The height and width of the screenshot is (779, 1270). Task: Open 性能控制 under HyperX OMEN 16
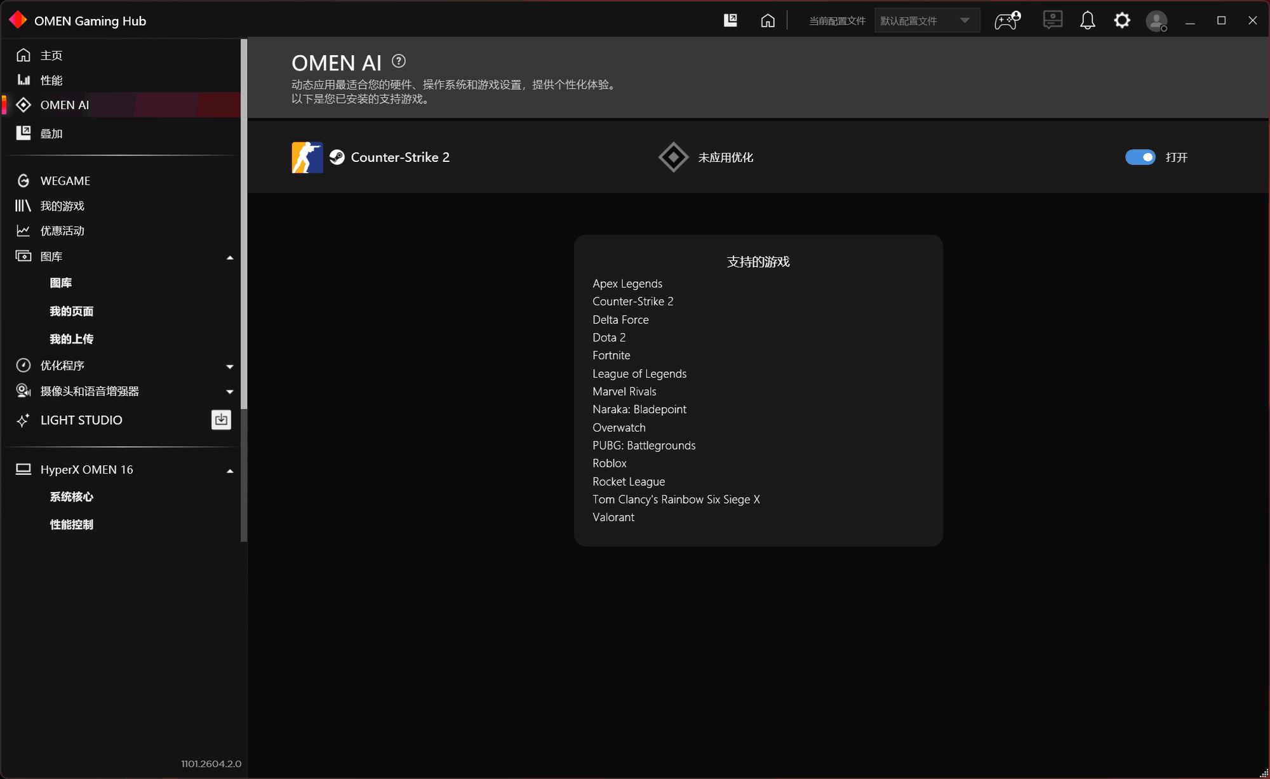pos(72,524)
